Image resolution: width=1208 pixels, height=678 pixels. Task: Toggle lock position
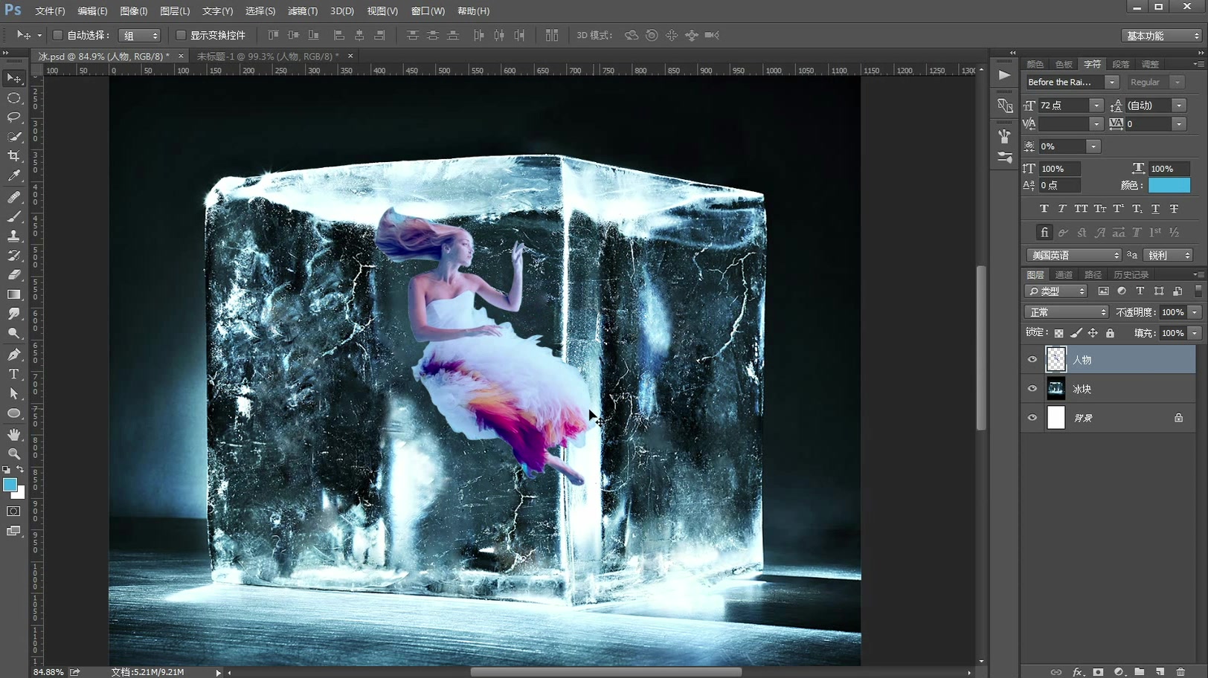click(x=1093, y=333)
